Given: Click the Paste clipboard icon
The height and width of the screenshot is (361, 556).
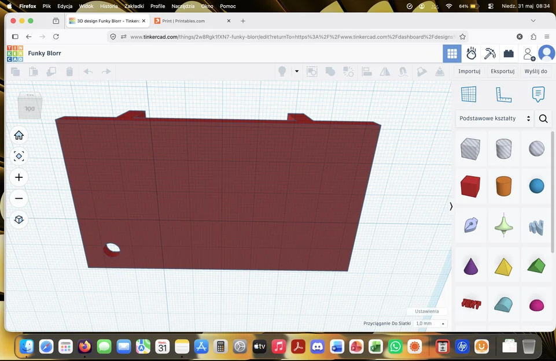Looking at the screenshot, I should pos(34,72).
